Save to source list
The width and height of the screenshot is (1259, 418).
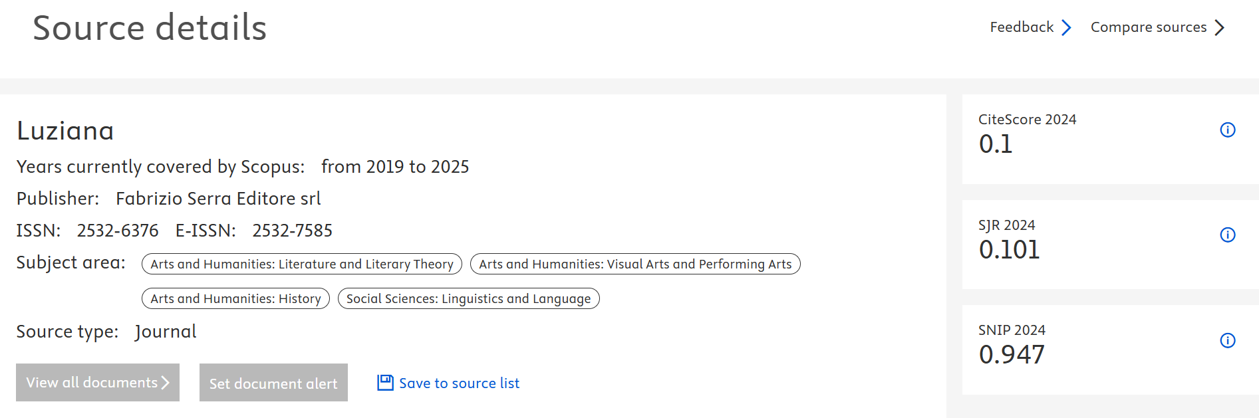[x=459, y=383]
